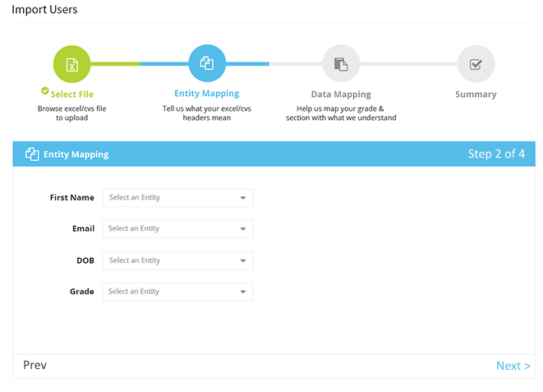Click the icon in the Entity Mapping panel header
543x392 pixels.
pyautogui.click(x=32, y=154)
